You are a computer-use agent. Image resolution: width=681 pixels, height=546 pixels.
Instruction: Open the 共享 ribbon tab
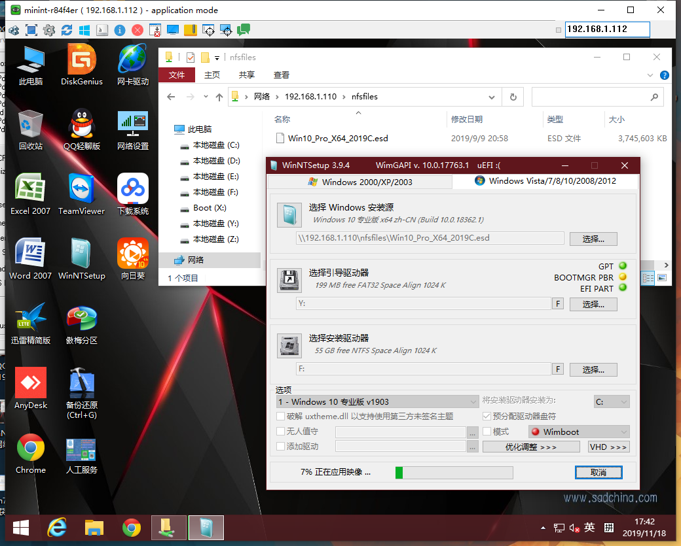coord(247,75)
